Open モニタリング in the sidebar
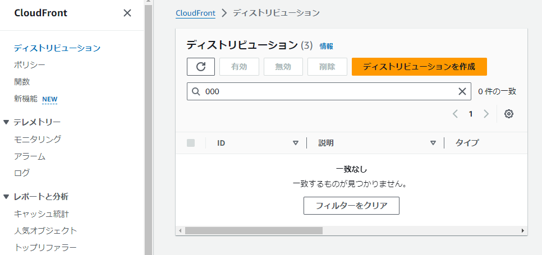 tap(38, 140)
